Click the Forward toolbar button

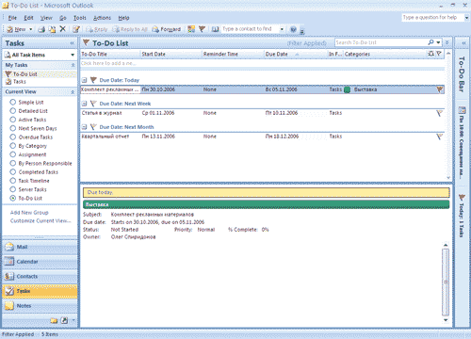pyautogui.click(x=167, y=29)
